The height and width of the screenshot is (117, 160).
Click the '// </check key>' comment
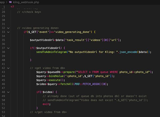tap(29, 12)
